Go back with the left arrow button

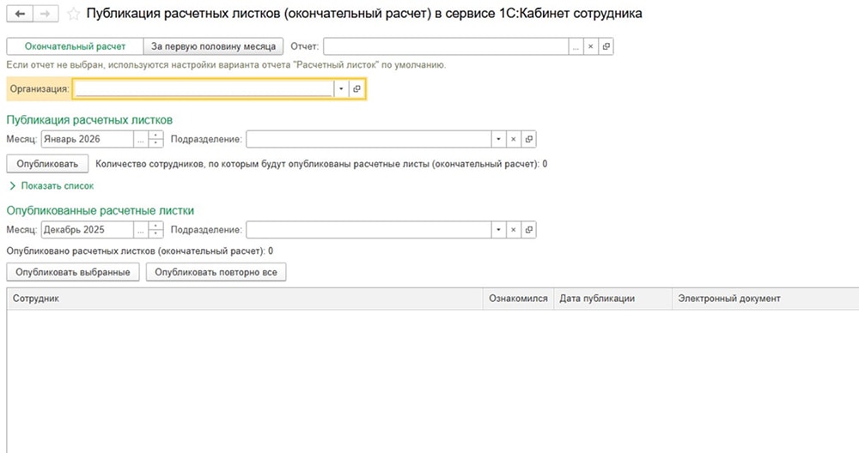click(20, 14)
